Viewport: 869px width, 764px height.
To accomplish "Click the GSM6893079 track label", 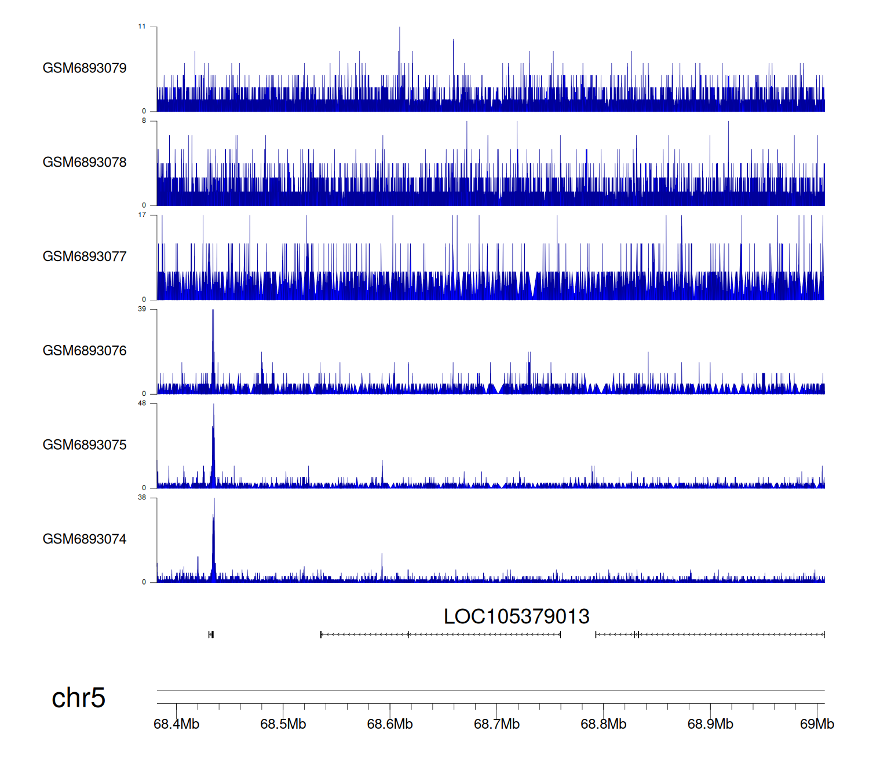I will [x=85, y=68].
